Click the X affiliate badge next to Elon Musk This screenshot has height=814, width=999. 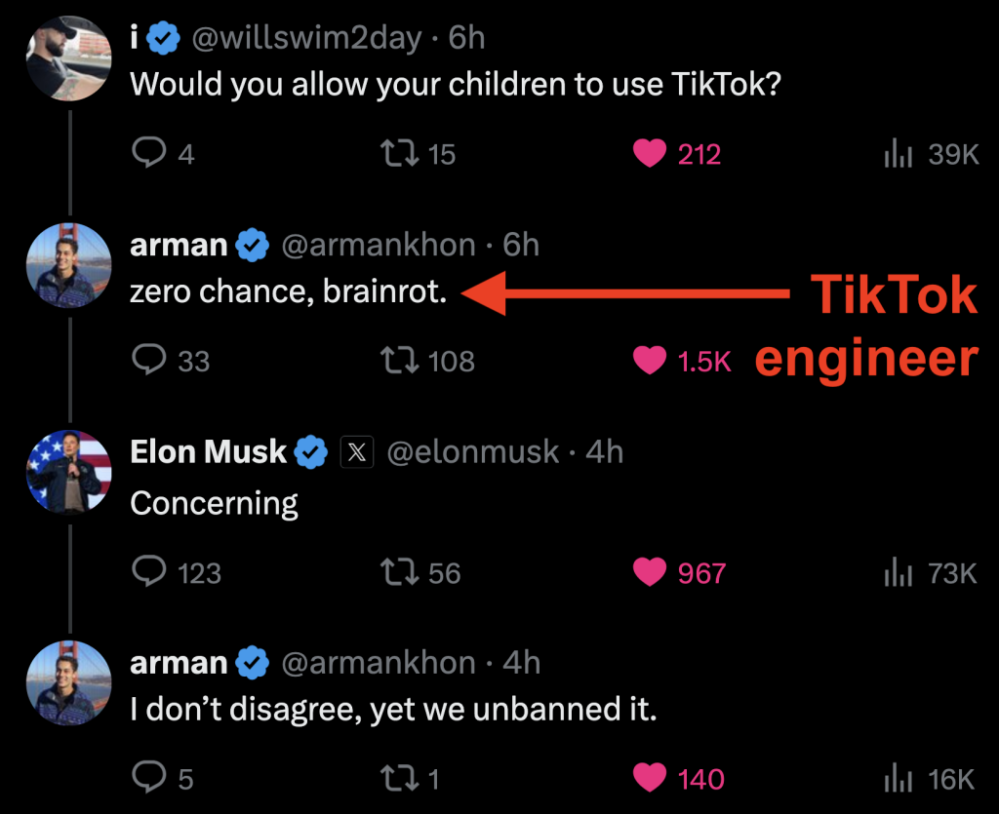tap(357, 452)
